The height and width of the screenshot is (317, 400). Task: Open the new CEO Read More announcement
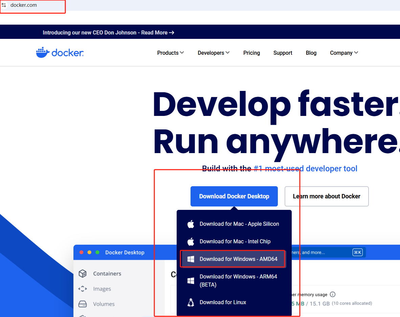(108, 33)
